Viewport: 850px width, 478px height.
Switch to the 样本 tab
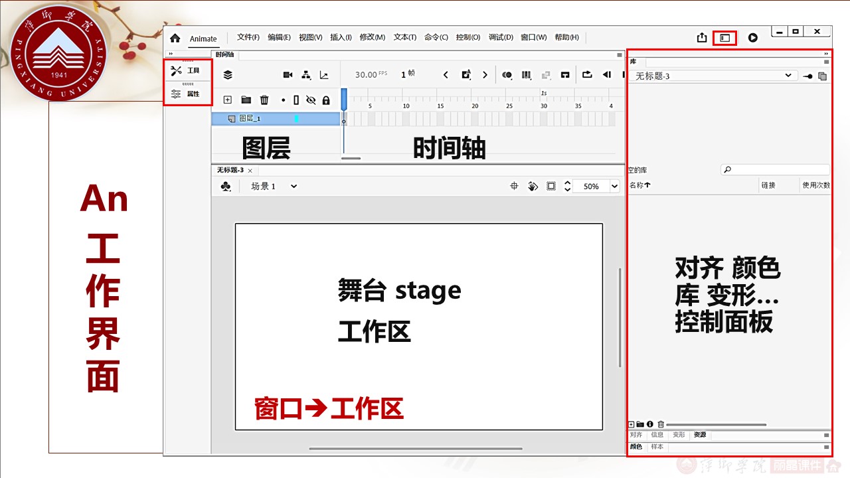657,447
